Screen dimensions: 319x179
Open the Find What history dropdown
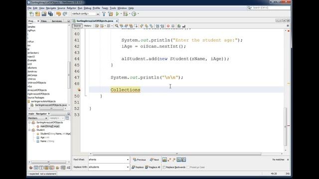[128, 160]
